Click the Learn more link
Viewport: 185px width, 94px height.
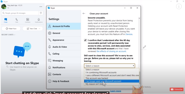(x=116, y=91)
